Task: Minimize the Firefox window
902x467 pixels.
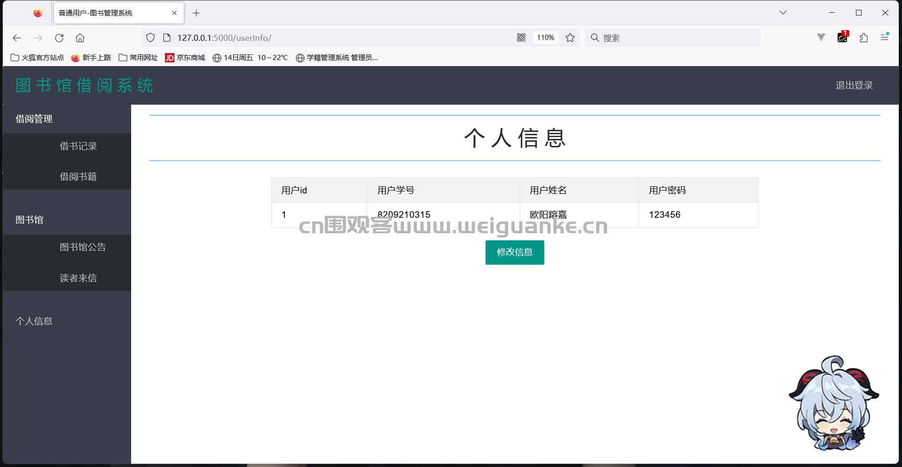Action: pyautogui.click(x=832, y=13)
